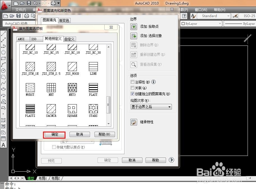Screen dimensions: 256x189
Task: Select the Rectangle draw tool
Action: (x=3, y=58)
